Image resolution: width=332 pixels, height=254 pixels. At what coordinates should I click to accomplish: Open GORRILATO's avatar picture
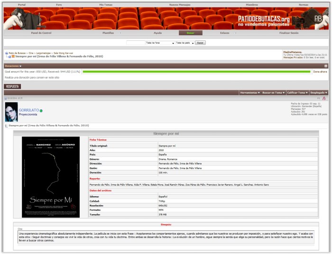pos(11,112)
